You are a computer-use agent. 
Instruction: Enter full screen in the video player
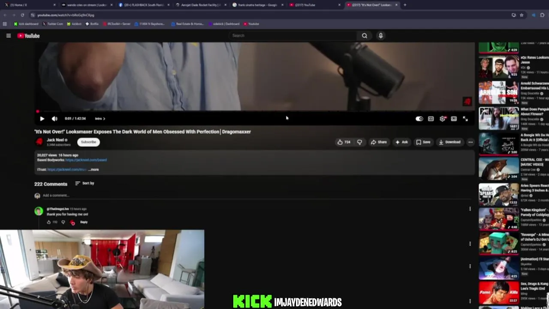pyautogui.click(x=465, y=119)
